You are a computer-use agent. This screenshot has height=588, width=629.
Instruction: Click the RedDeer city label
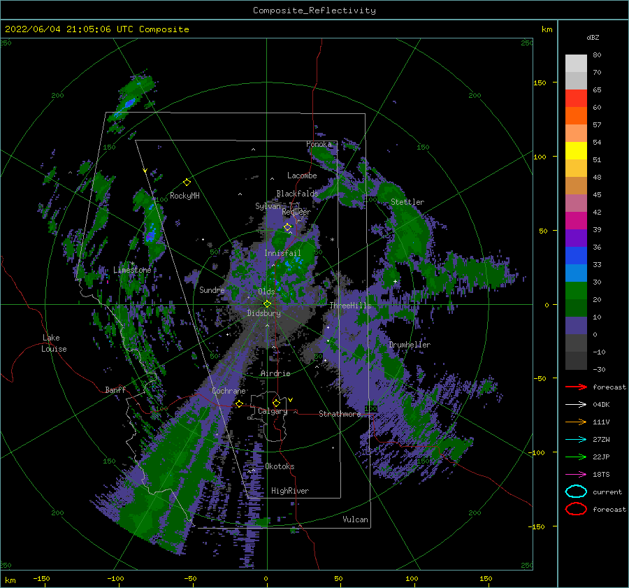click(296, 212)
